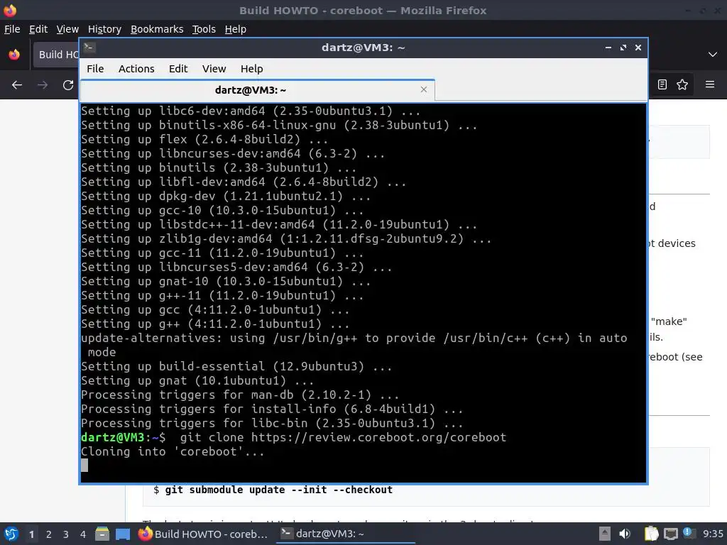727x545 pixels.
Task: Open the Firefox hamburger menu
Action: (x=710, y=84)
